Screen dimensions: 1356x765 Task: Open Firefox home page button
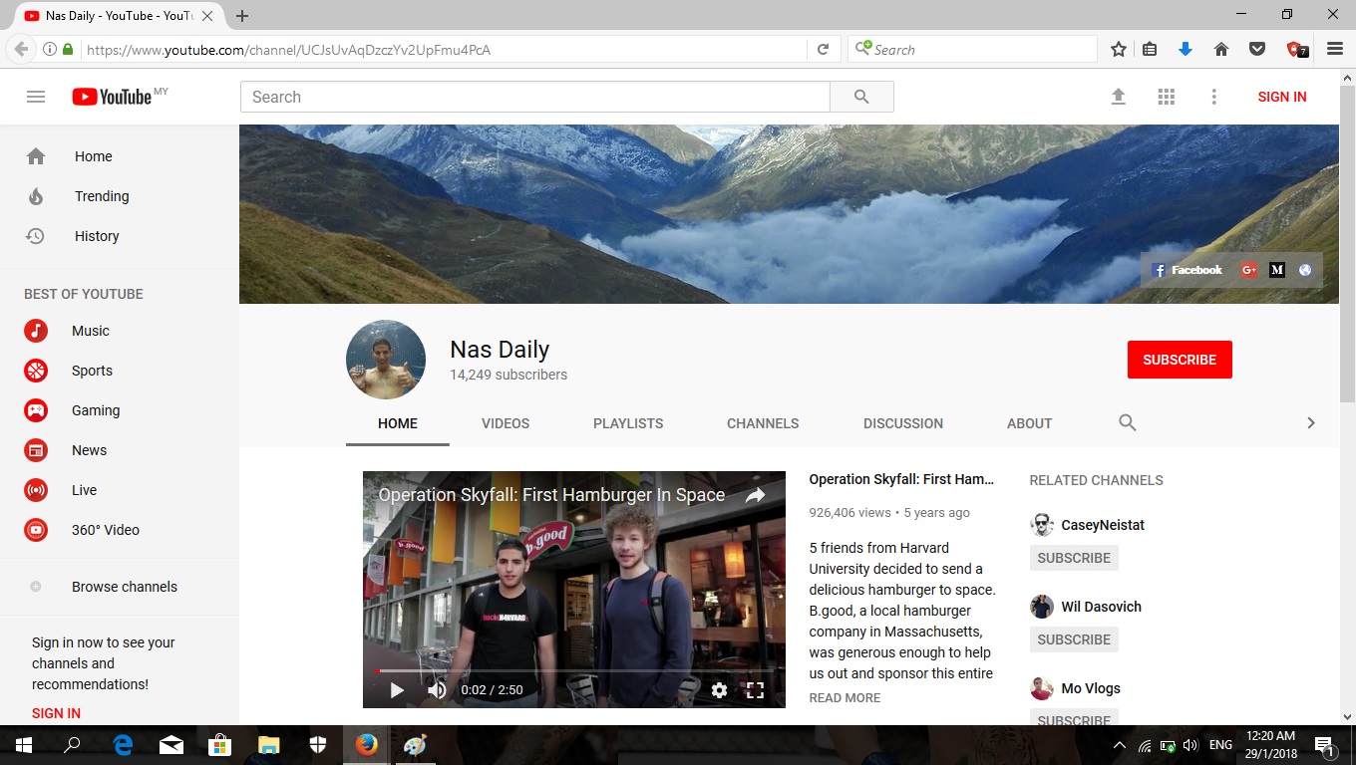(1220, 49)
